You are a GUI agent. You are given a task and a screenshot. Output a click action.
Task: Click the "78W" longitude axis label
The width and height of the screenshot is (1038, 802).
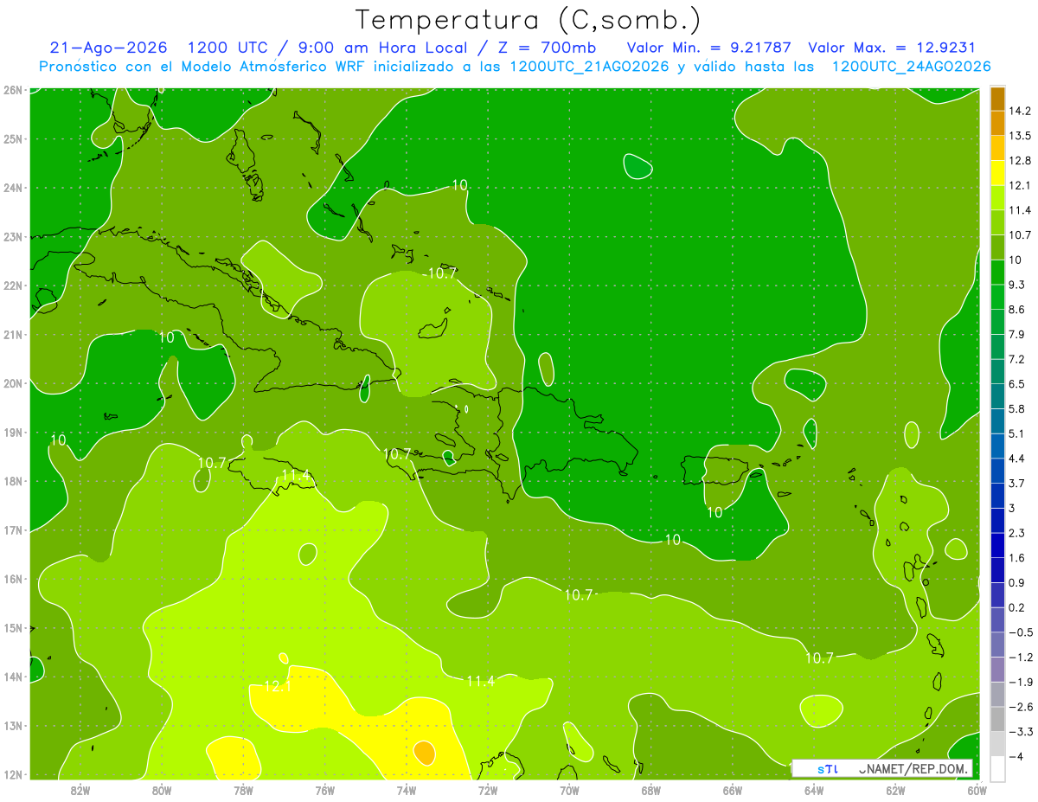(243, 790)
